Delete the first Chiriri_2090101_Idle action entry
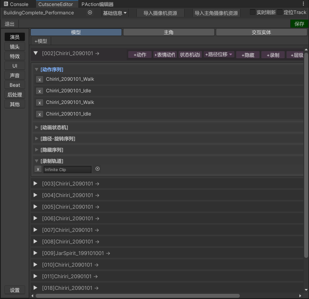Image resolution: width=309 pixels, height=299 pixels. point(40,91)
